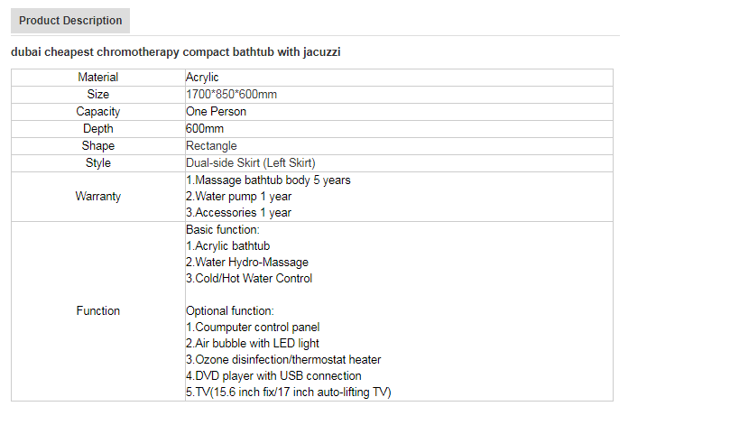Screen dimensions: 730x434
Task: Click the jacuzzi bathtub product title
Action: [176, 51]
